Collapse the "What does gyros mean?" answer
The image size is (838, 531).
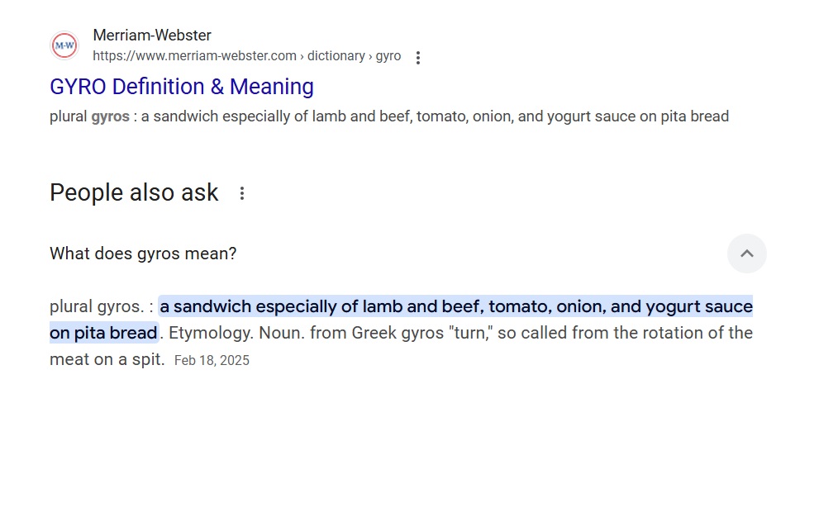click(x=746, y=254)
